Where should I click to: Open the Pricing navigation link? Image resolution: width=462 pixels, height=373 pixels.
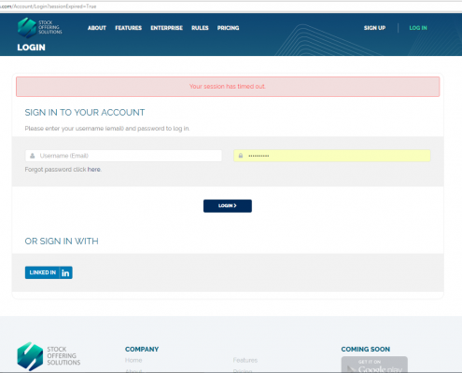[x=228, y=28]
